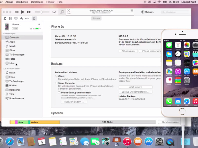Open the Up Next list icon

coord(131,10)
